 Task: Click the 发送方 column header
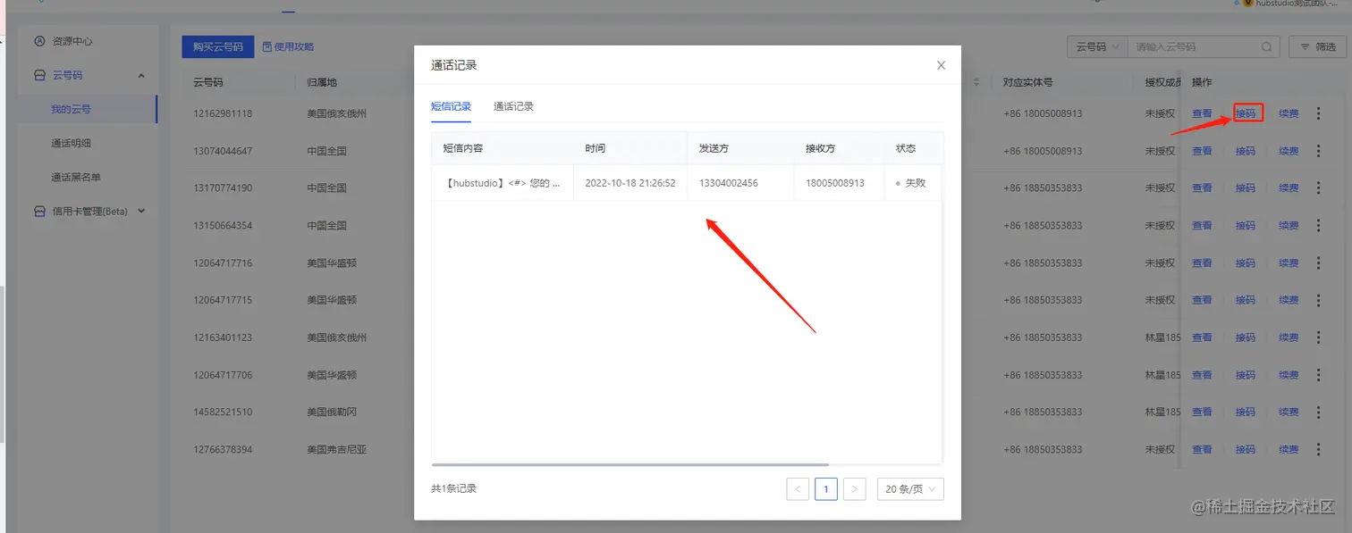click(x=714, y=148)
